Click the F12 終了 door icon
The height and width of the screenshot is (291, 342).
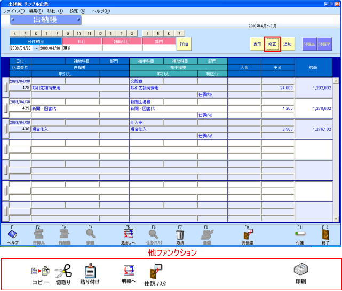(x=325, y=234)
